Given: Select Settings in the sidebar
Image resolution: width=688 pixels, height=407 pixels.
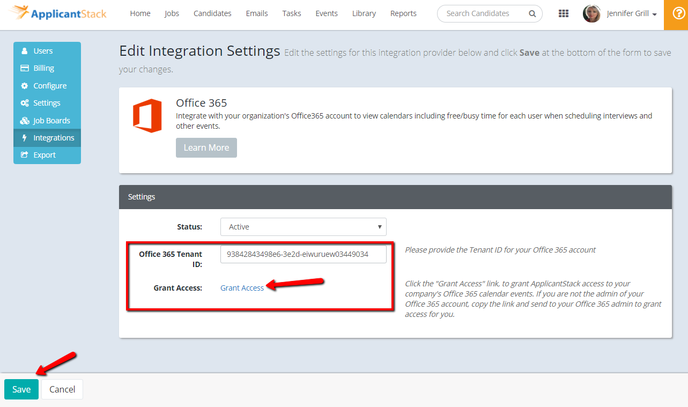Looking at the screenshot, I should click(47, 103).
